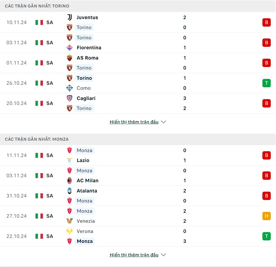This screenshot has width=276, height=267.
Task: Open the Cagliari team name link
Action: [86, 98]
